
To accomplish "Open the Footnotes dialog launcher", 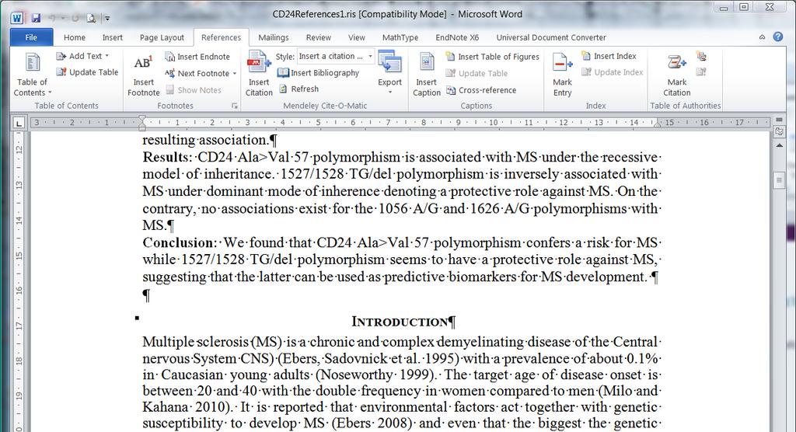I will [235, 106].
